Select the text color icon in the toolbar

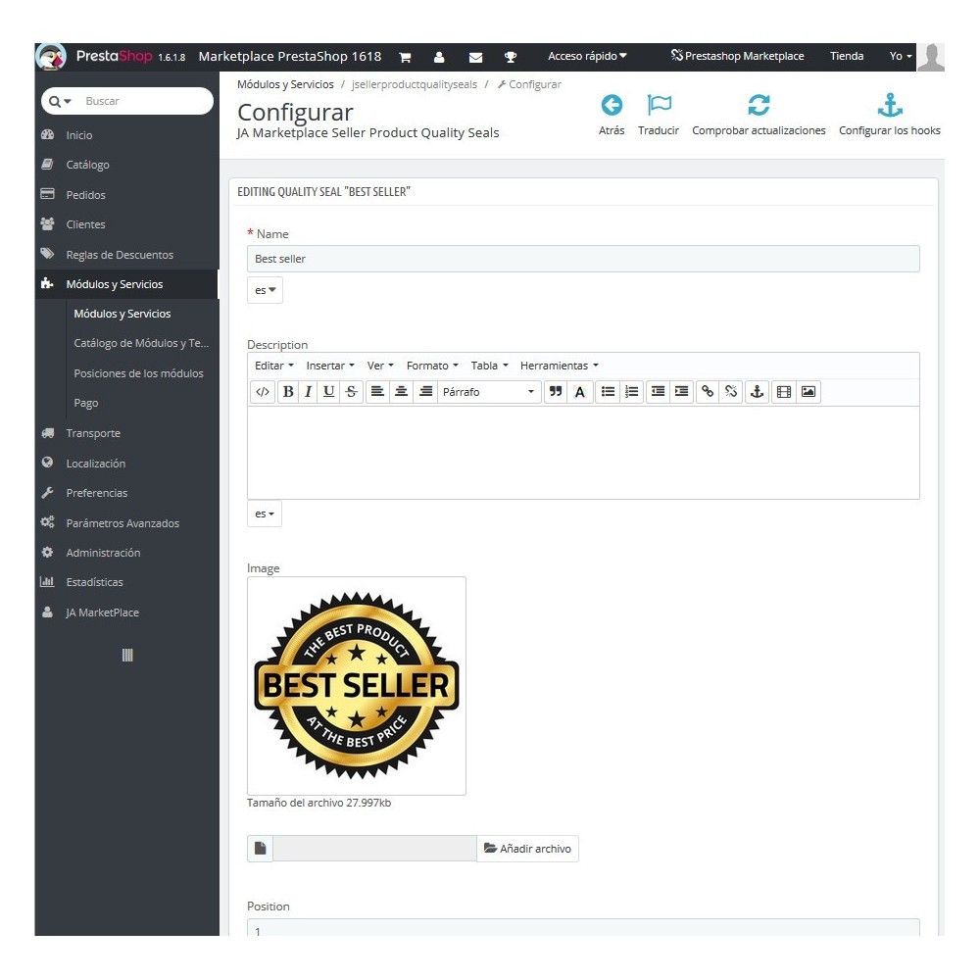pos(579,391)
